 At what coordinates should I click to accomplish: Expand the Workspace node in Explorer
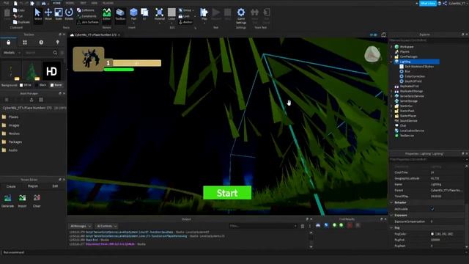(391, 47)
